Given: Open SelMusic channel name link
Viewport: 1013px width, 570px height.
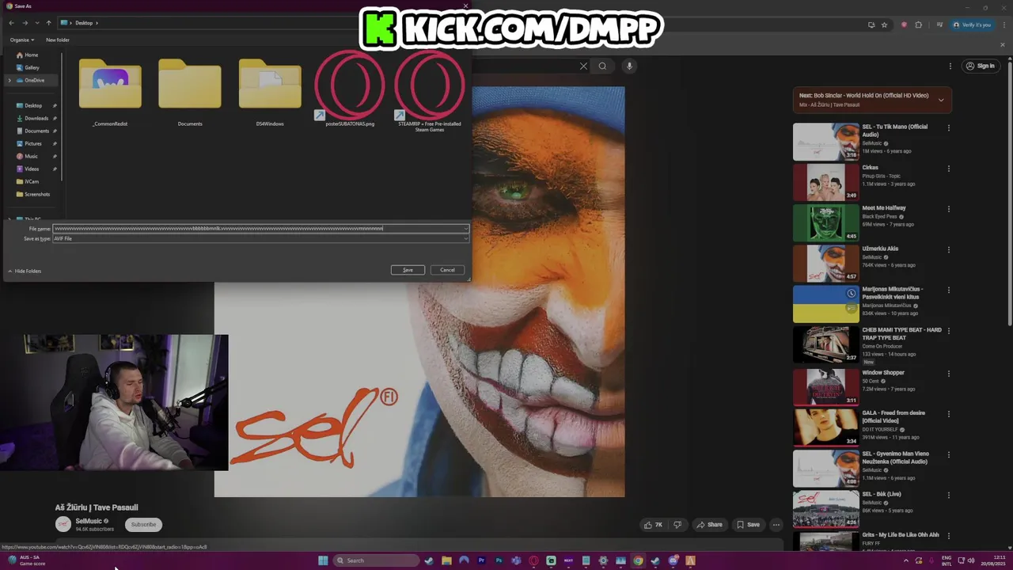Looking at the screenshot, I should click(89, 521).
